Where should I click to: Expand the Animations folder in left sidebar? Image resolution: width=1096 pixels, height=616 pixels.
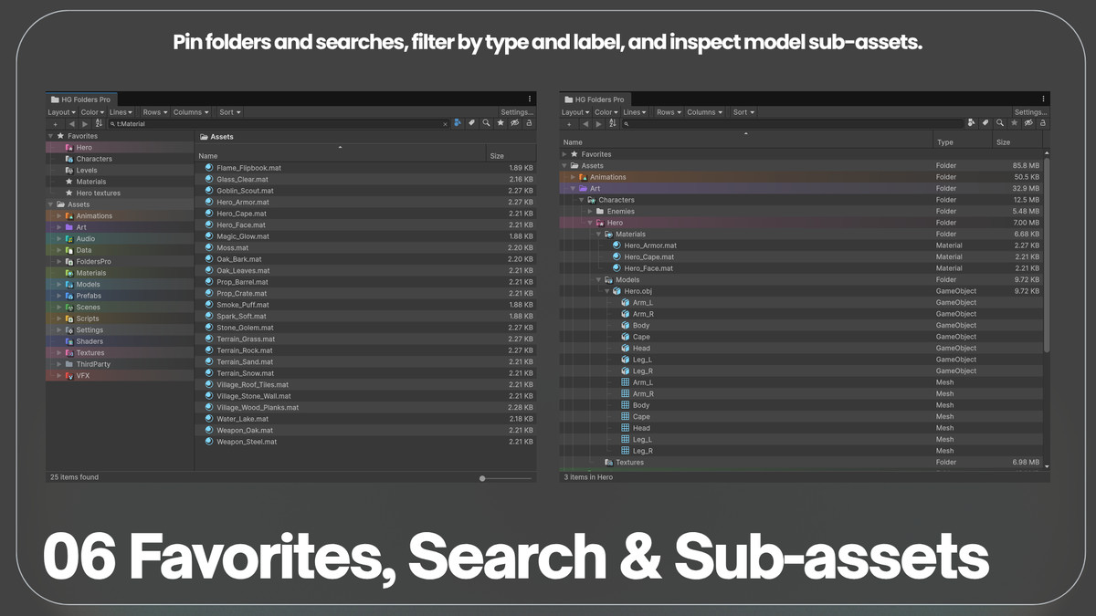[59, 216]
